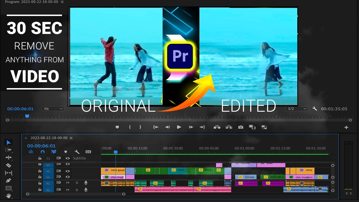359x202 pixels.
Task: Solo audio track A2
Action: click(77, 190)
